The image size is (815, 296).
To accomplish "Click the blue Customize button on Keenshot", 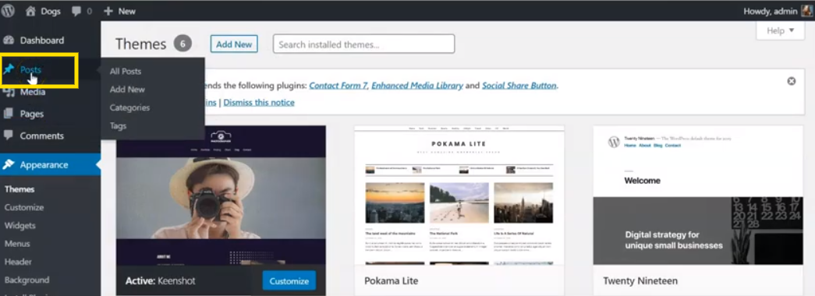I will pyautogui.click(x=289, y=281).
